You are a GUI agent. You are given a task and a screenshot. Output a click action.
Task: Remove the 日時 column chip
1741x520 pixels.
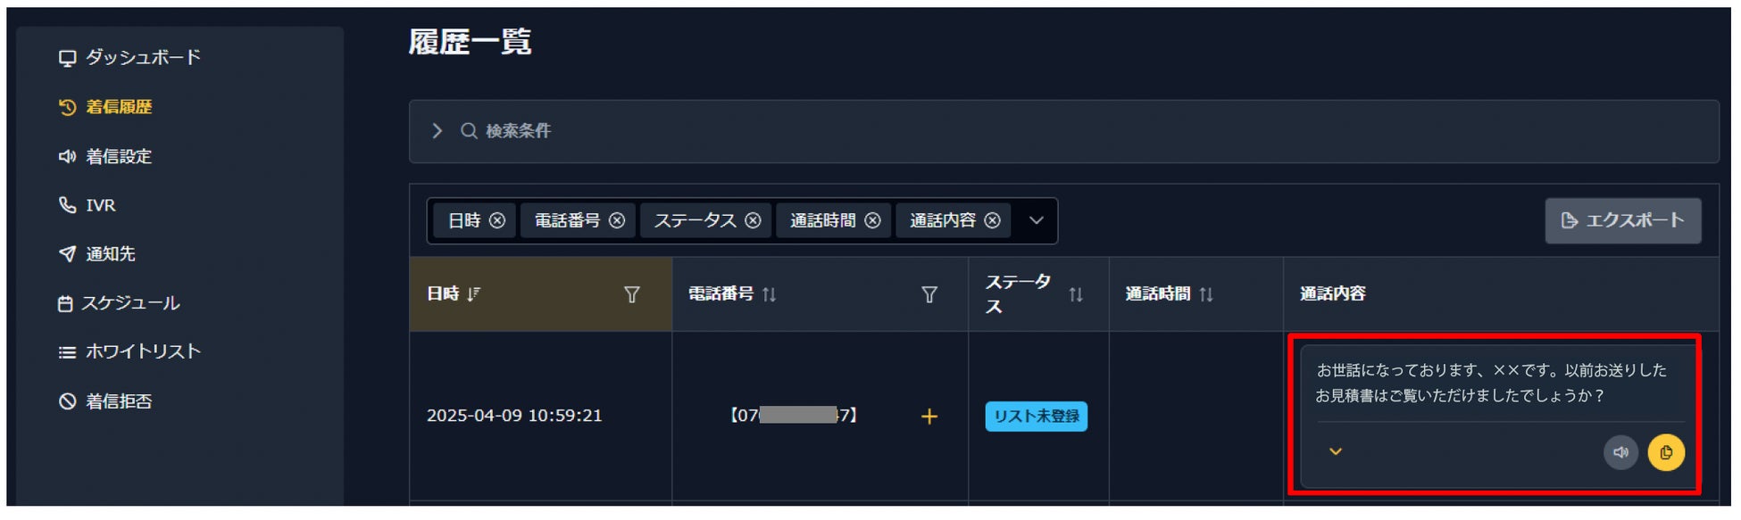(497, 220)
